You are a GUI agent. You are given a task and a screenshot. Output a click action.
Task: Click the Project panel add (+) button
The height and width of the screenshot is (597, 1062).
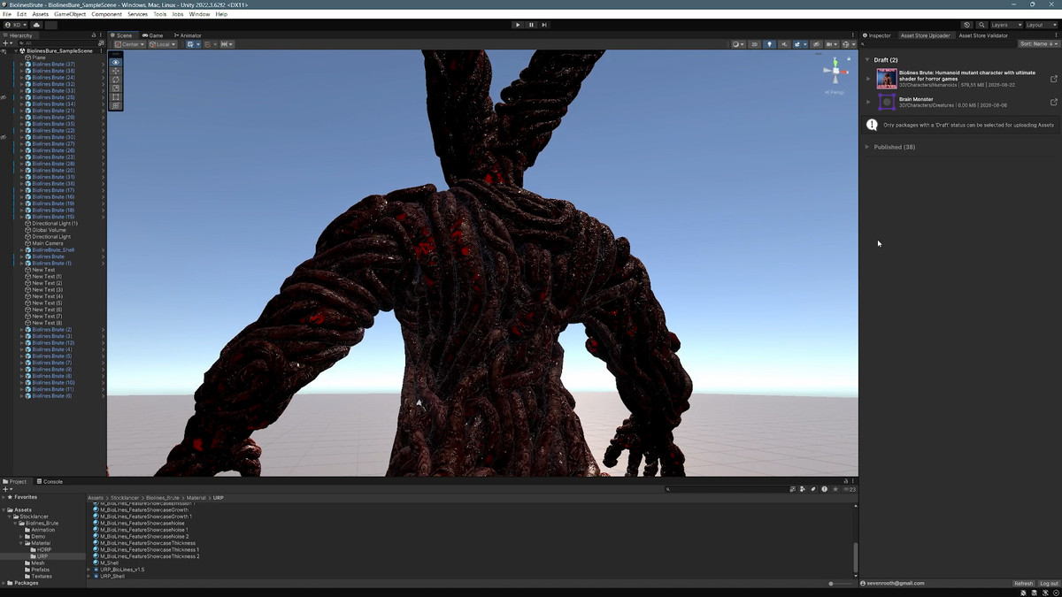[x=7, y=489]
